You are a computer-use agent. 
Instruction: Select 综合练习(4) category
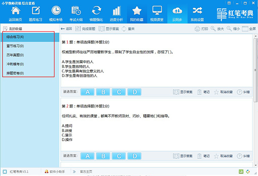[x=15, y=37]
